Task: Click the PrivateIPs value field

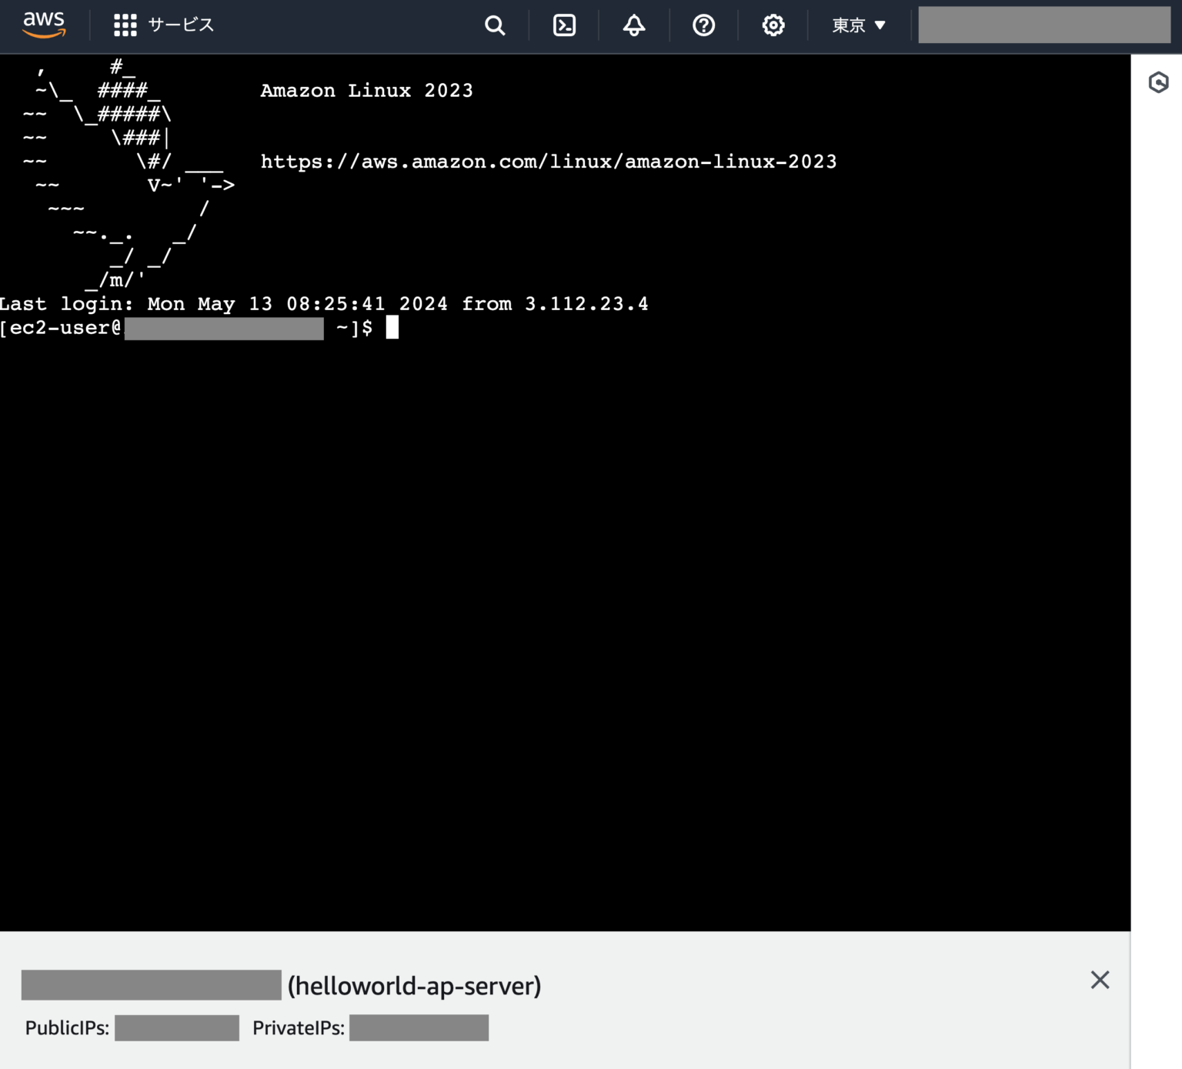Action: (419, 1027)
